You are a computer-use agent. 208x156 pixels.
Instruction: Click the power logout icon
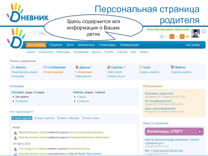tap(203, 31)
